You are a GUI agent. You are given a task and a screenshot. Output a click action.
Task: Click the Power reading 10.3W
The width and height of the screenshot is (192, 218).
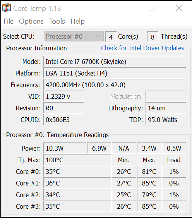pyautogui.click(x=65, y=148)
